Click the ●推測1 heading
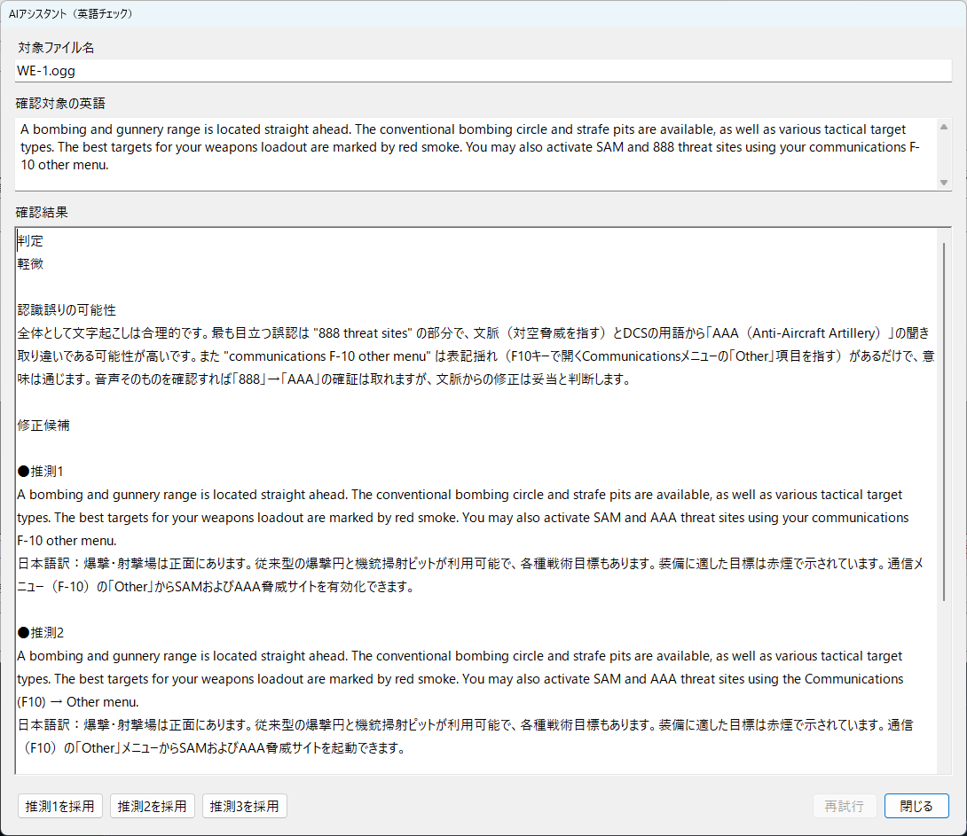Image resolution: width=967 pixels, height=836 pixels. [40, 472]
